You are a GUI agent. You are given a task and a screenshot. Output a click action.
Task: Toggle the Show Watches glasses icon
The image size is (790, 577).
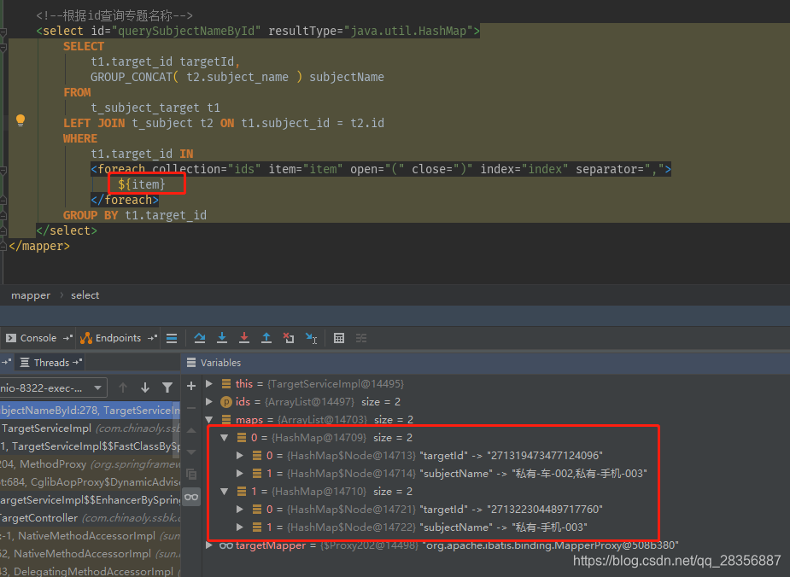191,498
